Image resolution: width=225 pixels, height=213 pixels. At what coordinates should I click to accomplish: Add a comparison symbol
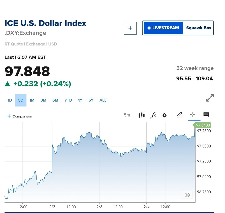(x=20, y=116)
